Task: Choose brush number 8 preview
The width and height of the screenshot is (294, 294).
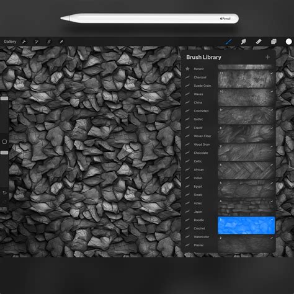Action: (246, 134)
